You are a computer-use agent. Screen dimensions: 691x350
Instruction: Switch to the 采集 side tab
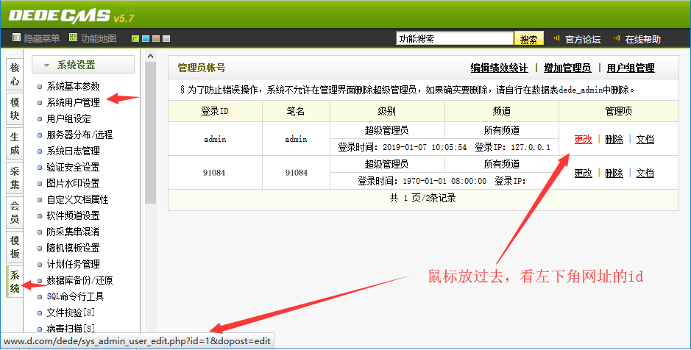pyautogui.click(x=15, y=176)
